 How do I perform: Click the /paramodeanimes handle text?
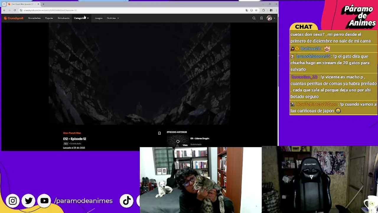[84, 201]
